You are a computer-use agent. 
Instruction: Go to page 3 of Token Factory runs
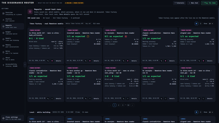pyautogui.click(x=123, y=105)
